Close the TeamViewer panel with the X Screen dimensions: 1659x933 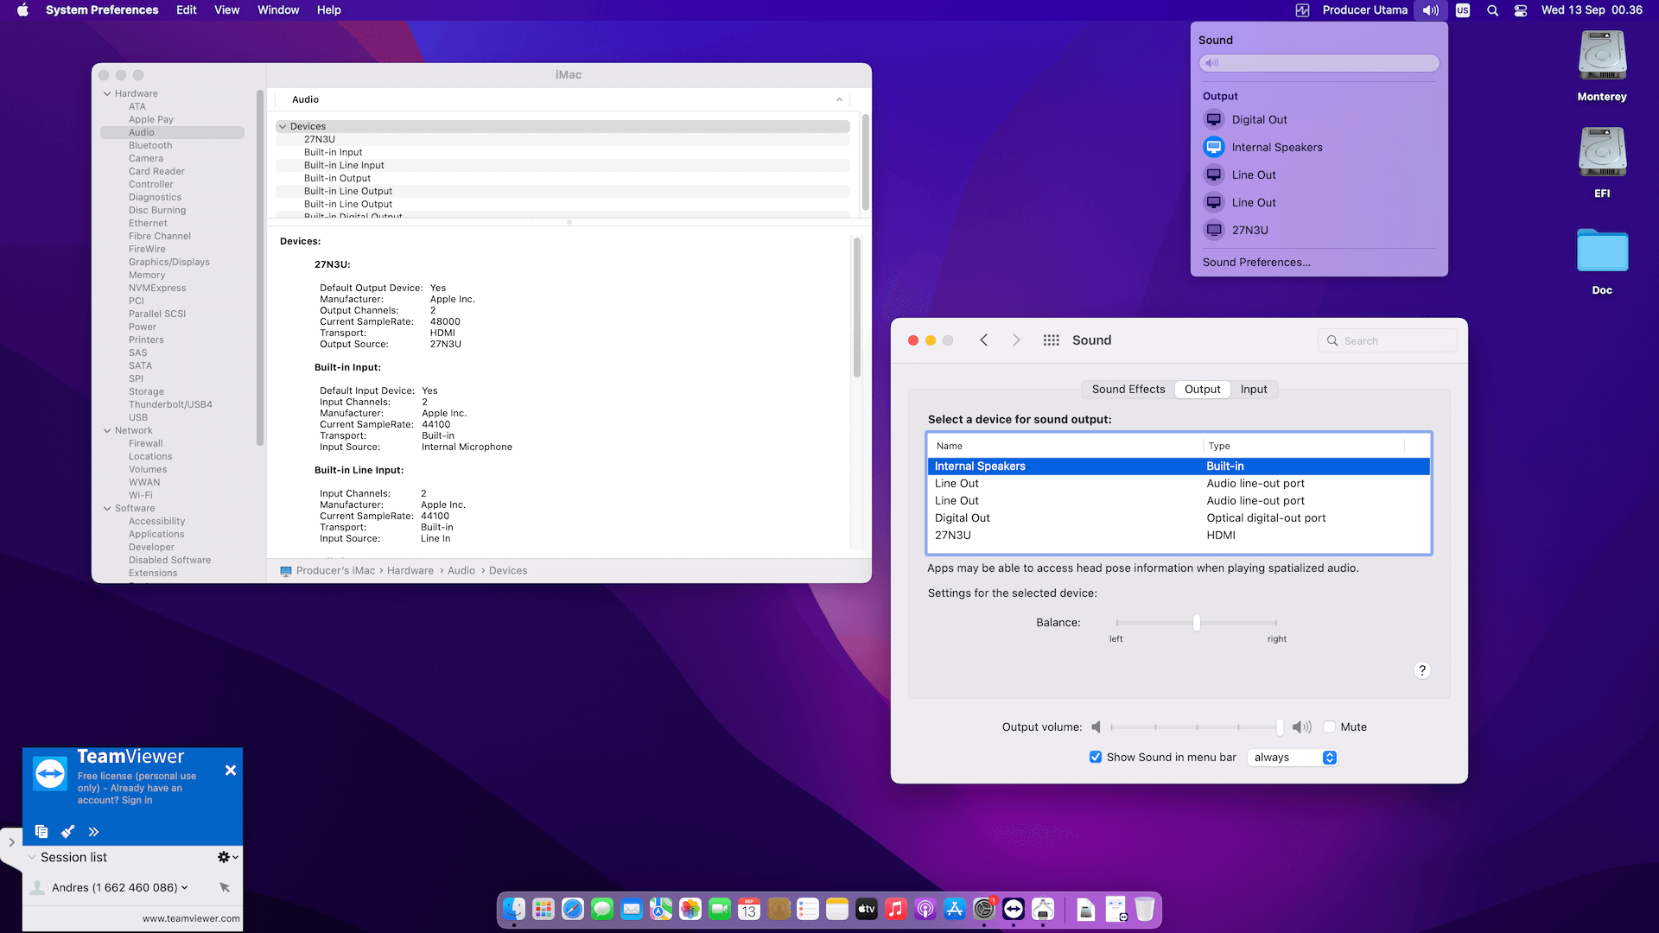pyautogui.click(x=231, y=770)
